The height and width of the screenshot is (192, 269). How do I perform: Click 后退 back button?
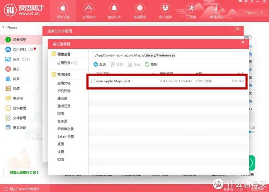coord(100,64)
